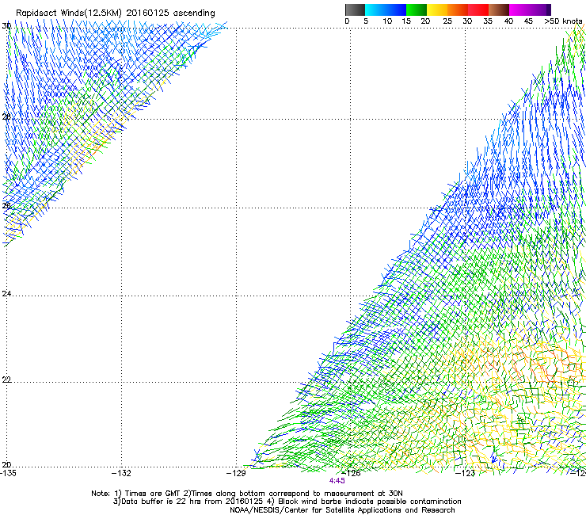The height and width of the screenshot is (515, 586).
Task: Click the ">50 knots" legend label
Action: 563,21
